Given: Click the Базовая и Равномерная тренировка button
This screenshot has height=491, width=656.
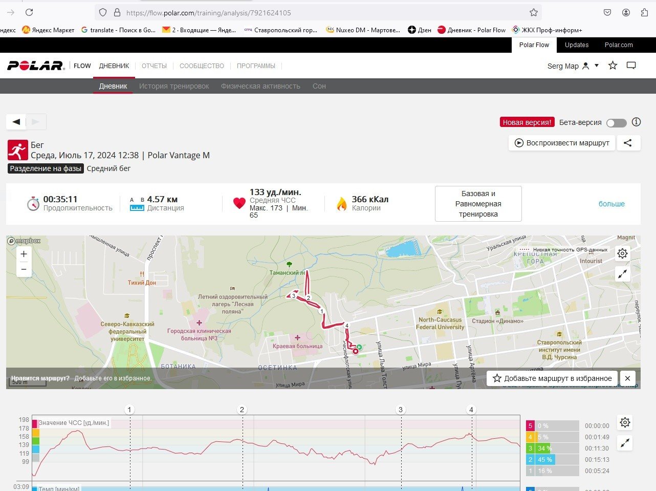Looking at the screenshot, I should [x=478, y=204].
